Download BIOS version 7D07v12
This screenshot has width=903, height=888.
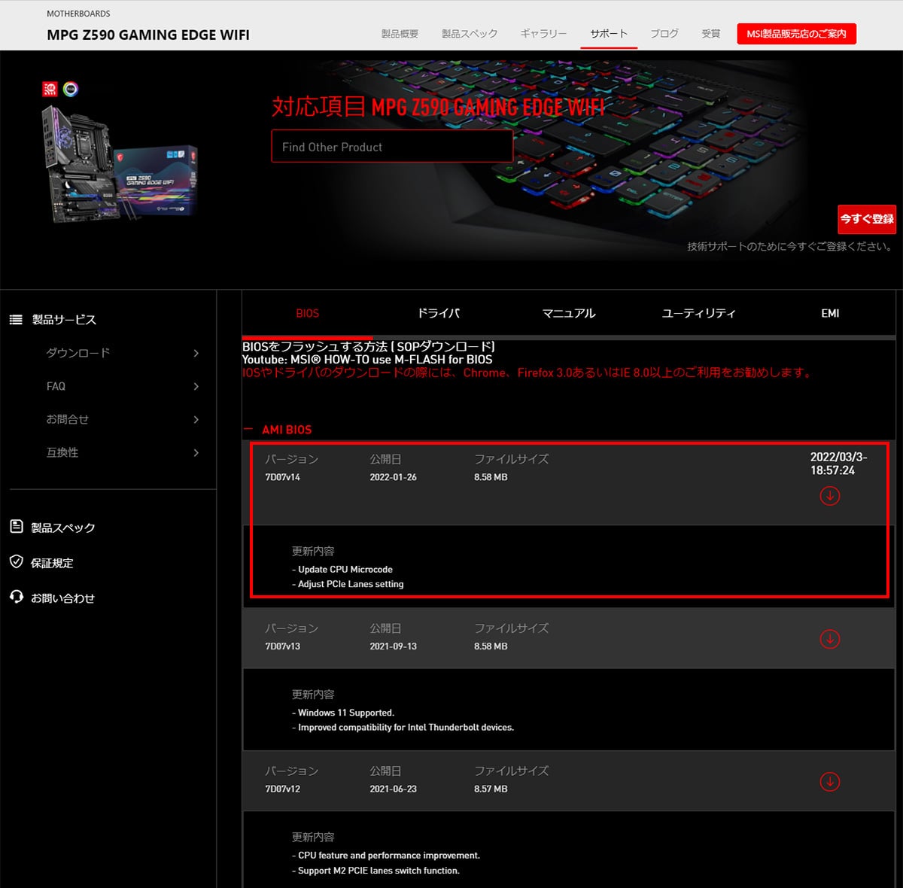[829, 782]
